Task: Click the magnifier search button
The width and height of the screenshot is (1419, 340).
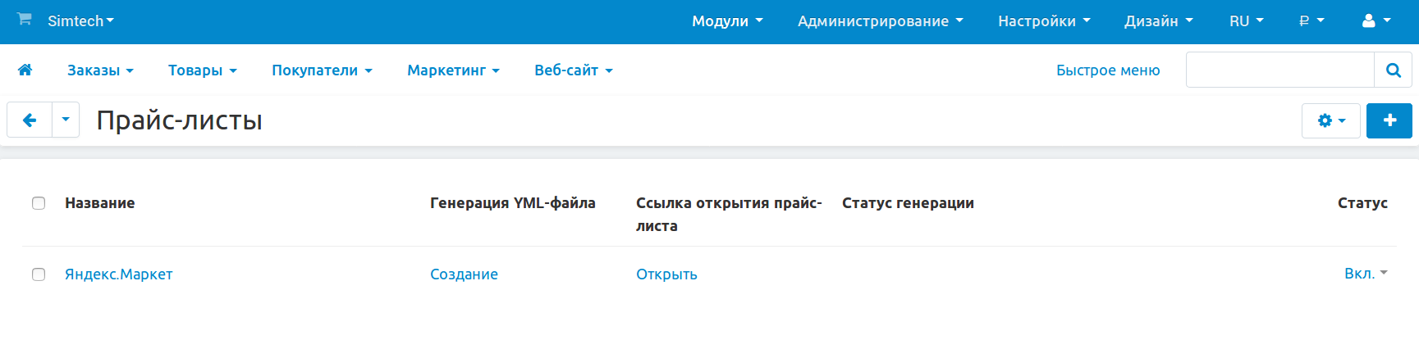Action: point(1393,70)
